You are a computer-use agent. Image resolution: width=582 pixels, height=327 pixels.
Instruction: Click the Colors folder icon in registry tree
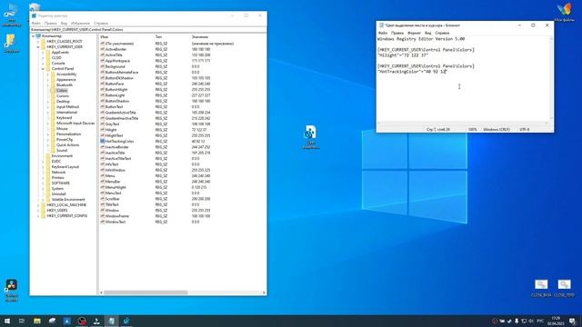tap(53, 91)
